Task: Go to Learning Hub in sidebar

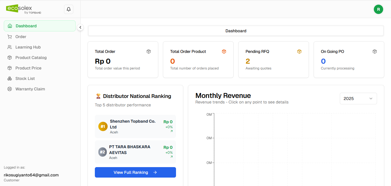Action: (x=28, y=47)
